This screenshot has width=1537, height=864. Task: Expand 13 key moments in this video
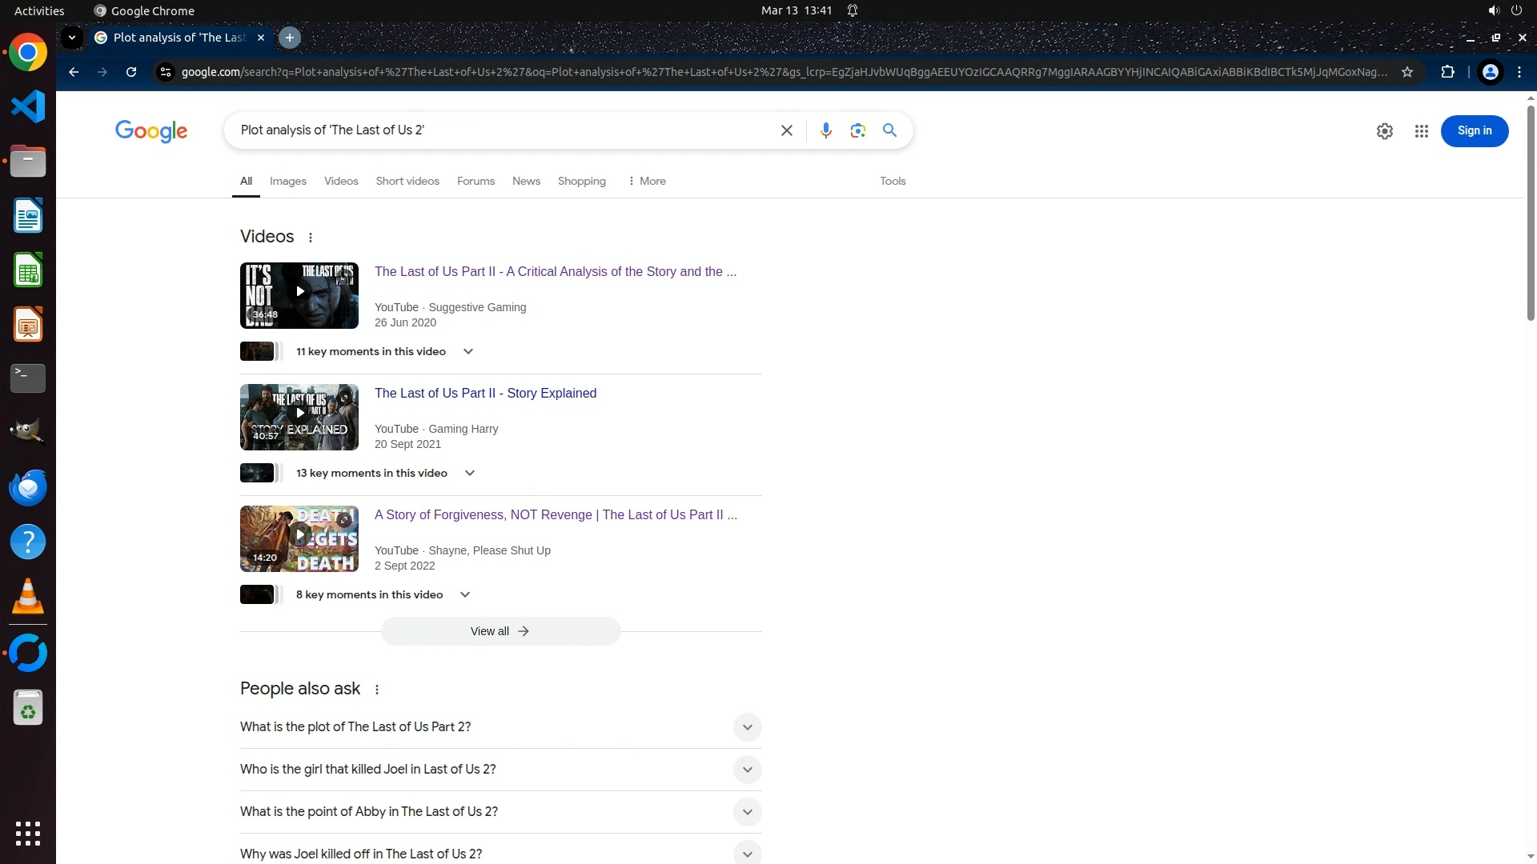pyautogui.click(x=470, y=473)
